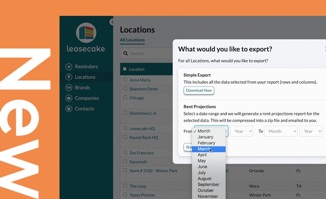Open Contacts in the sidebar
The width and height of the screenshot is (326, 199).
click(84, 108)
